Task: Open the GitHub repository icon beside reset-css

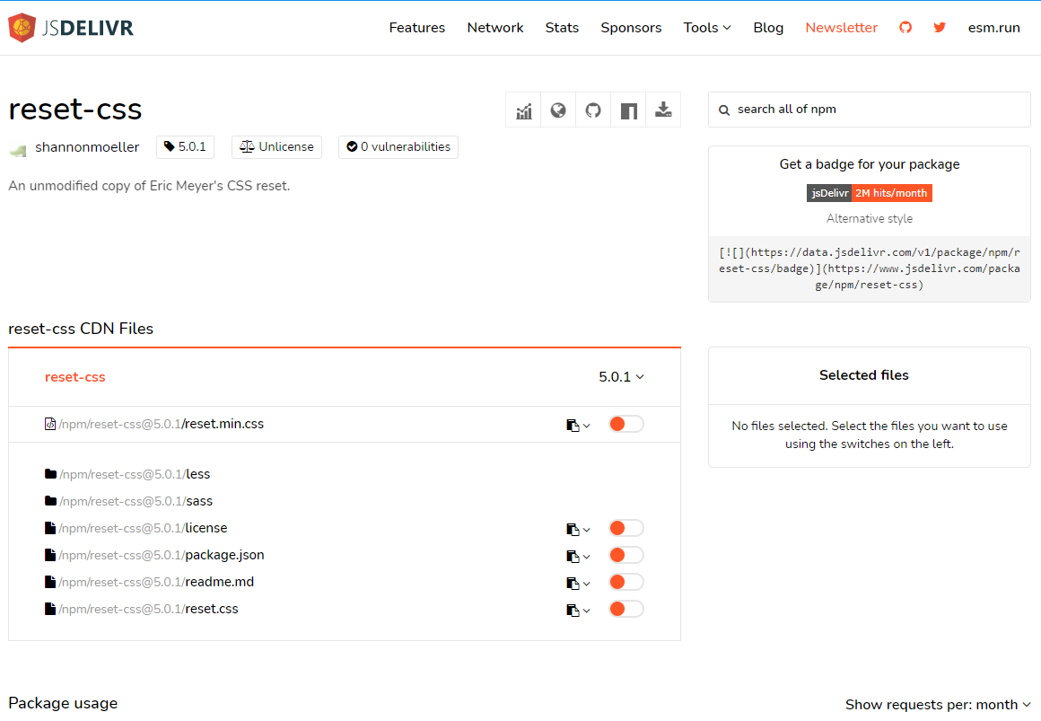Action: [593, 110]
